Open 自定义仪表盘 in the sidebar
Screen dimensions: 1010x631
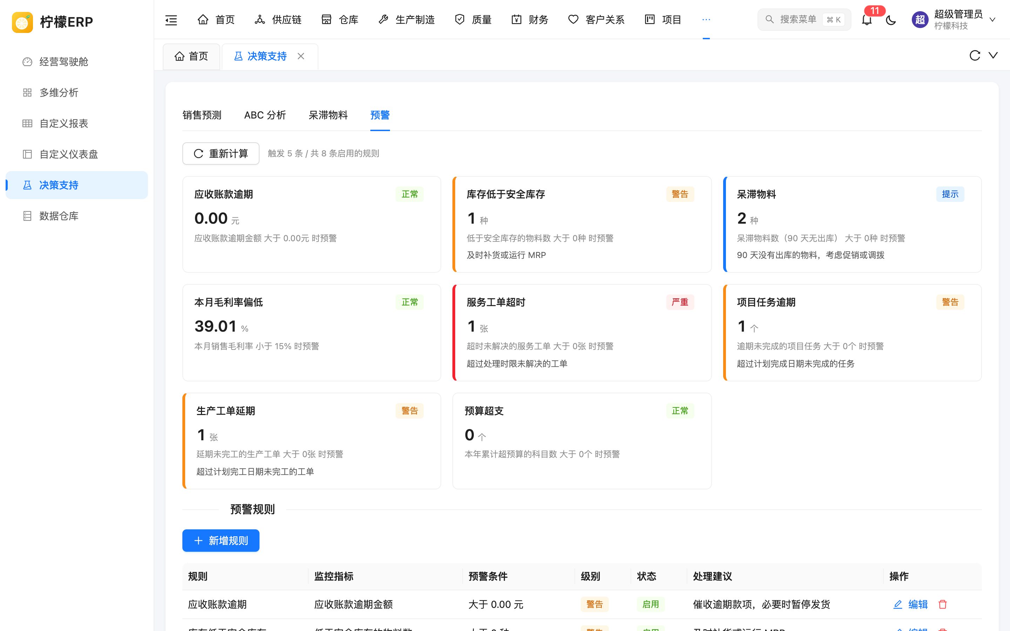(77, 154)
